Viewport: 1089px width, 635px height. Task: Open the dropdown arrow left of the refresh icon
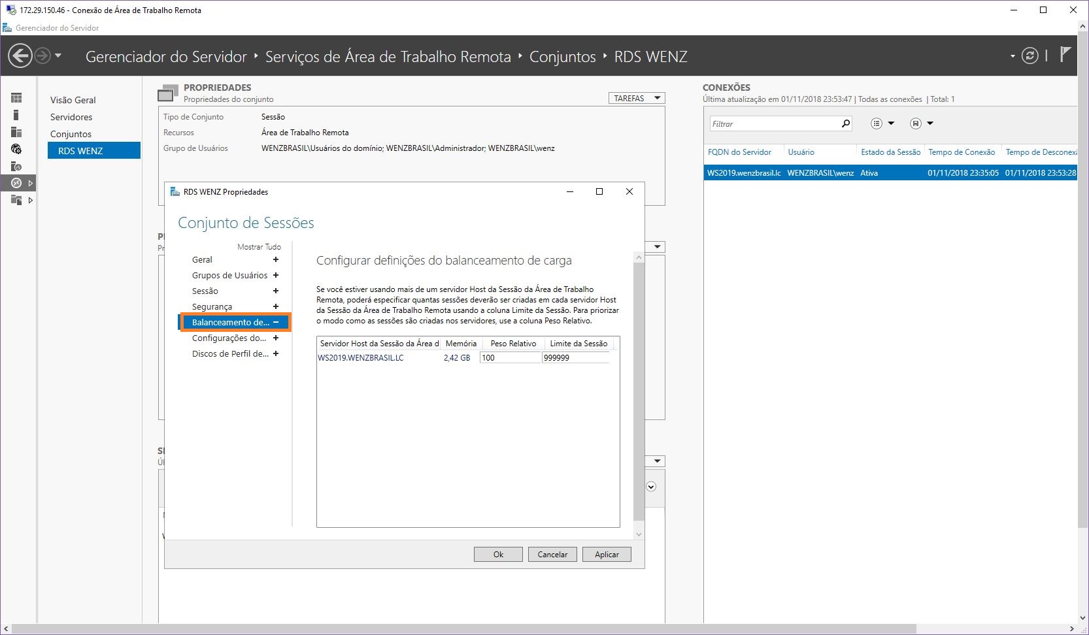point(1013,56)
